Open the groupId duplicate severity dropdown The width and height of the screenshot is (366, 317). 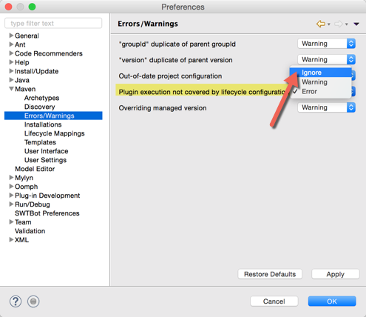pyautogui.click(x=326, y=44)
